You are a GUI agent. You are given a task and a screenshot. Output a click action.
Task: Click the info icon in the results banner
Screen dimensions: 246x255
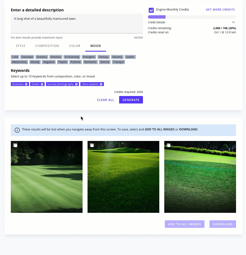[17, 130]
